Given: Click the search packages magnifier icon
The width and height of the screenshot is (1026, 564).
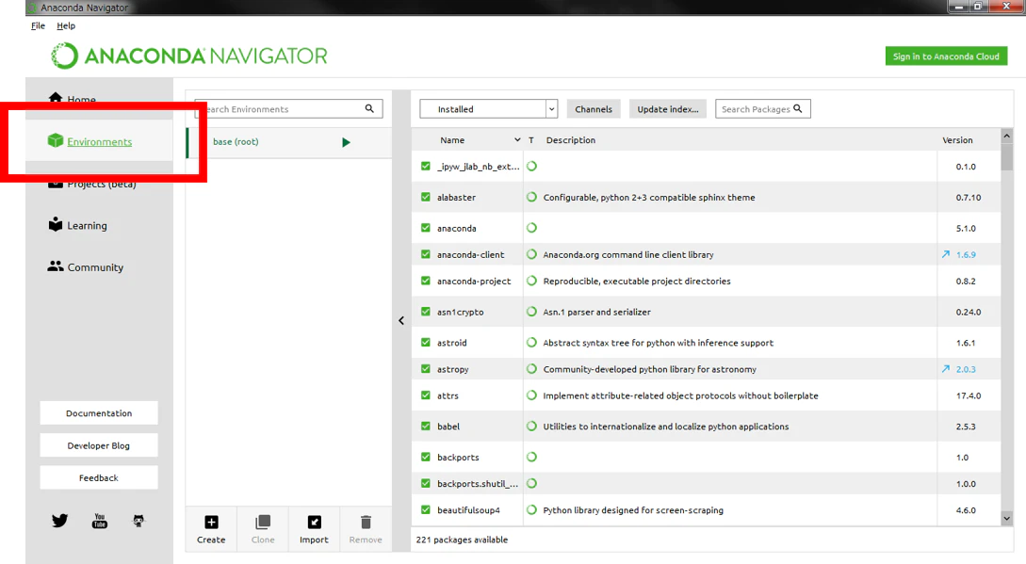Looking at the screenshot, I should click(x=798, y=108).
